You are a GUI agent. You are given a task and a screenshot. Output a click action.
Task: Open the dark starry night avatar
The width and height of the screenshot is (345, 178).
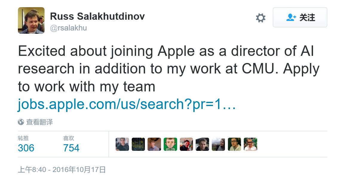[x=138, y=144]
